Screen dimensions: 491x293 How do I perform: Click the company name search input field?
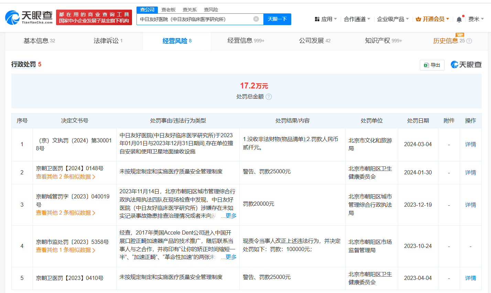point(194,19)
